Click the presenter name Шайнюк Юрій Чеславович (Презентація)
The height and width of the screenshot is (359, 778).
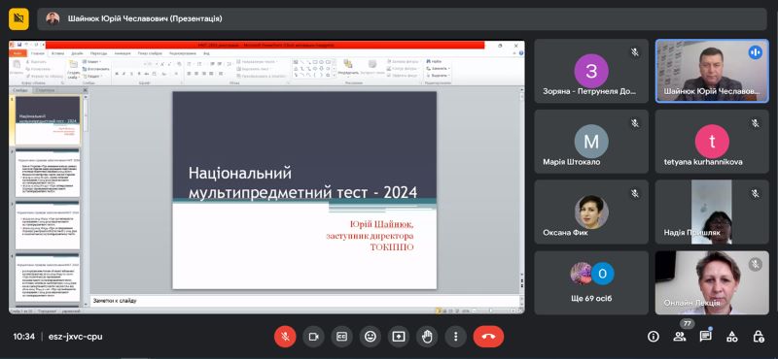click(145, 18)
